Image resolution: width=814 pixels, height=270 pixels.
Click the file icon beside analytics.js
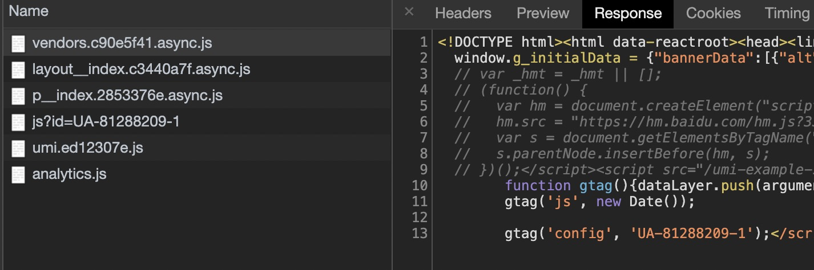pos(19,174)
